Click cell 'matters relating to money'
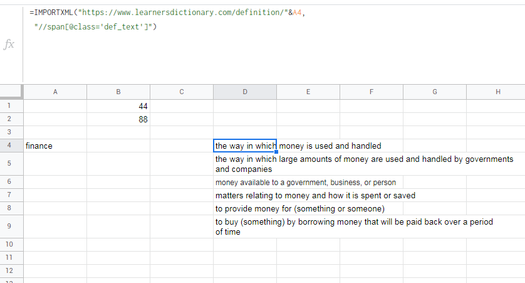The height and width of the screenshot is (283, 525). point(245,195)
